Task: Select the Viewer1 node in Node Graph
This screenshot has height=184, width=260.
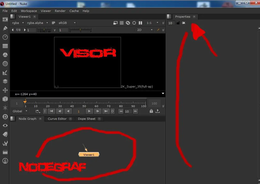Action: [x=89, y=154]
